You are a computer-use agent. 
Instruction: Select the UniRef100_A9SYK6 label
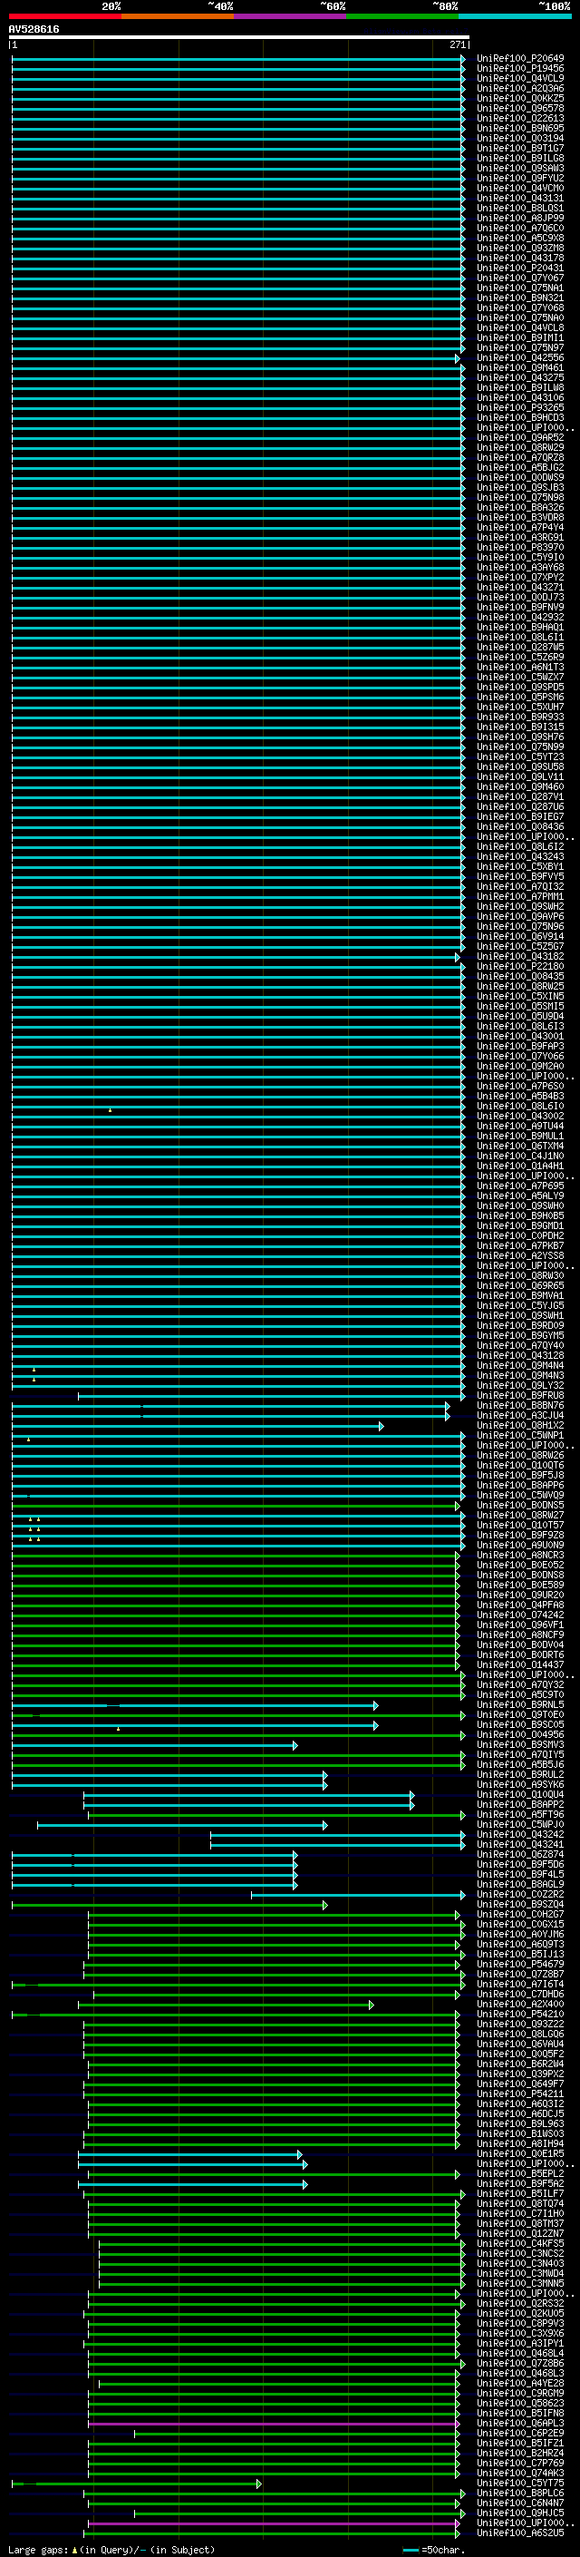pyautogui.click(x=520, y=1785)
